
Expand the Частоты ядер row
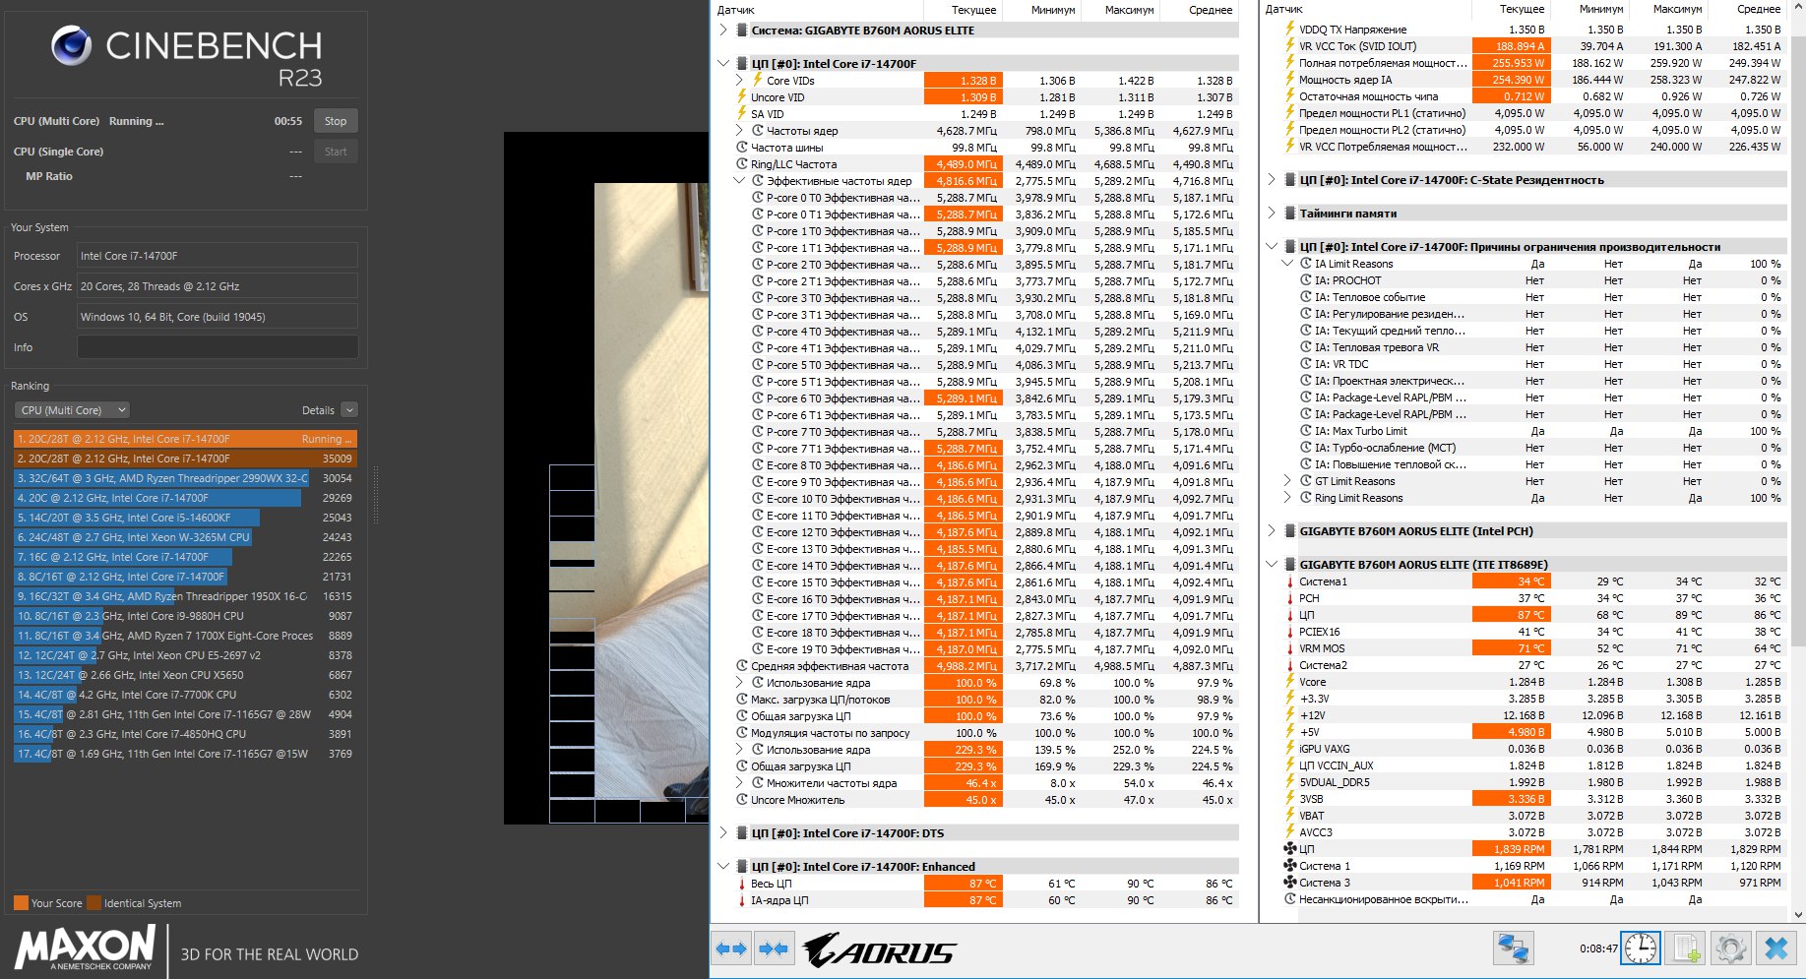tap(739, 131)
